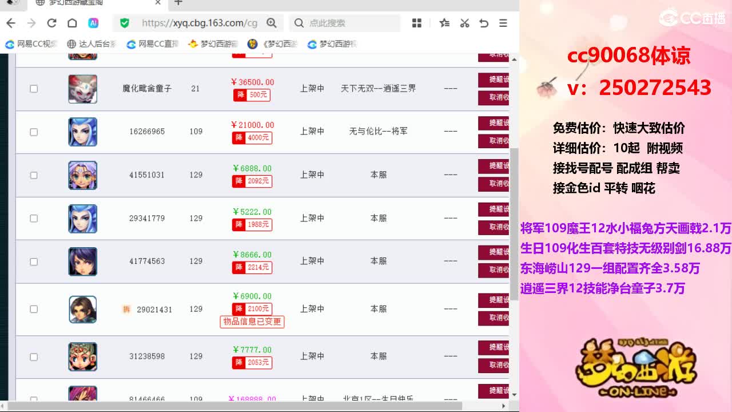Click the avatar for item 16266965

[x=83, y=132]
